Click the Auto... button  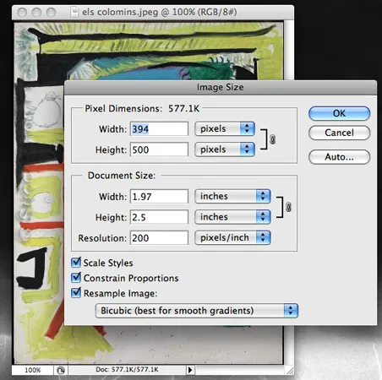[339, 157]
